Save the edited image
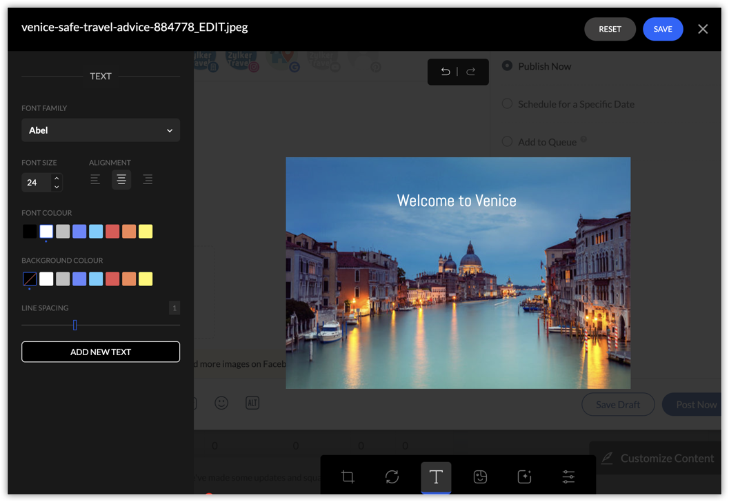Screen dimensions: 729x502 coord(662,29)
